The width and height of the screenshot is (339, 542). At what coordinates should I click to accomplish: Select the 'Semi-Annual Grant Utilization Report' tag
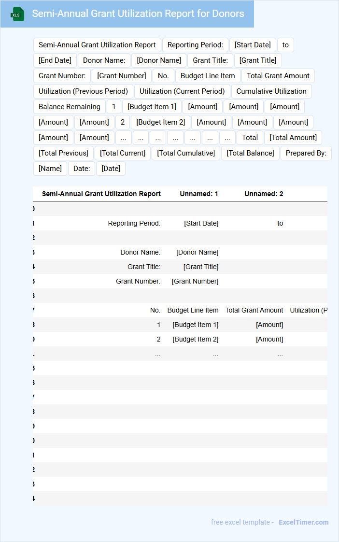click(x=97, y=45)
